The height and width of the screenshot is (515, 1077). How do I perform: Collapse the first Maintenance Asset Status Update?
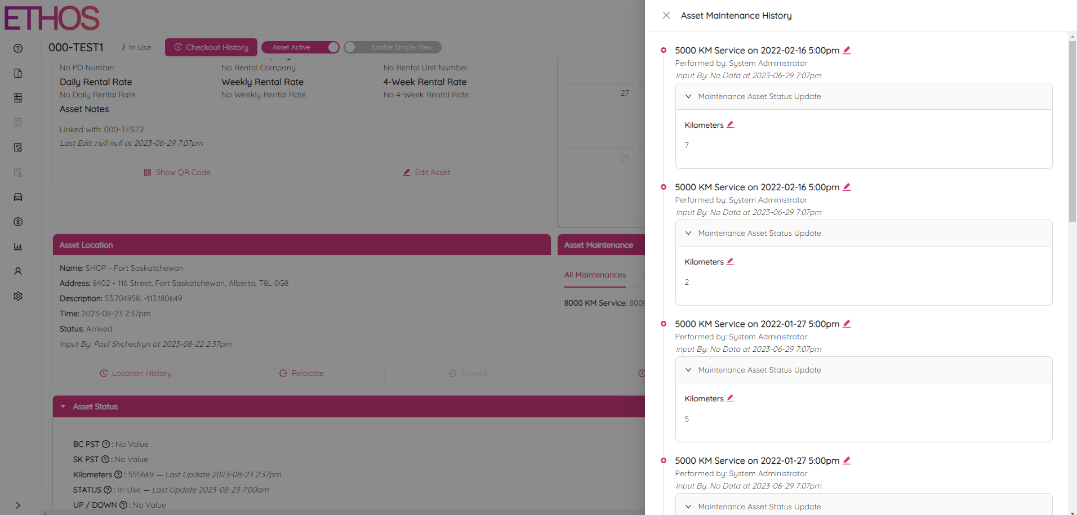coord(688,96)
